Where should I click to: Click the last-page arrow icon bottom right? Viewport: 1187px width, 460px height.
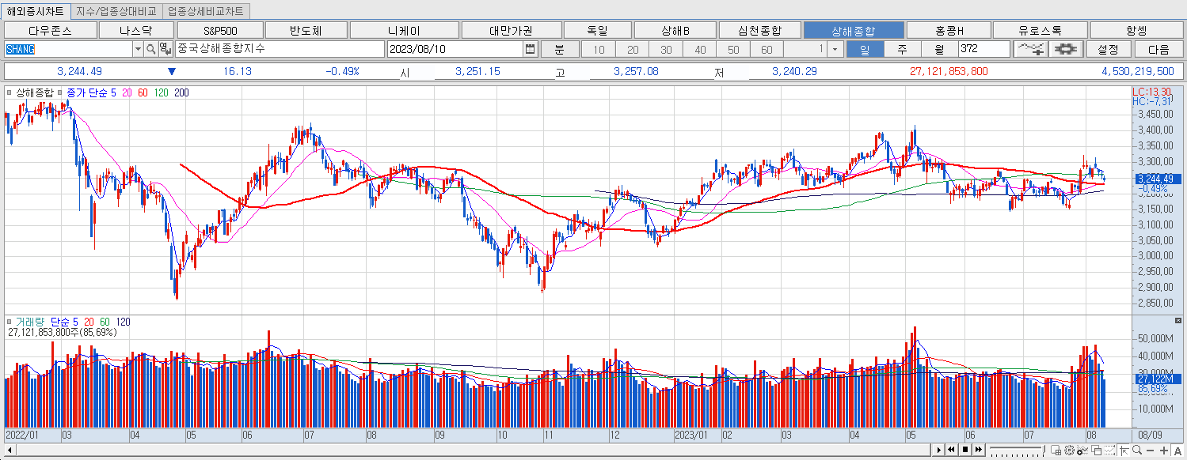coord(979,450)
